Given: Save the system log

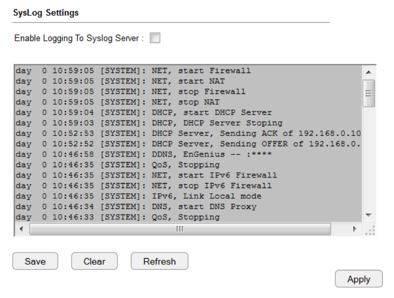Looking at the screenshot, I should click(35, 261).
